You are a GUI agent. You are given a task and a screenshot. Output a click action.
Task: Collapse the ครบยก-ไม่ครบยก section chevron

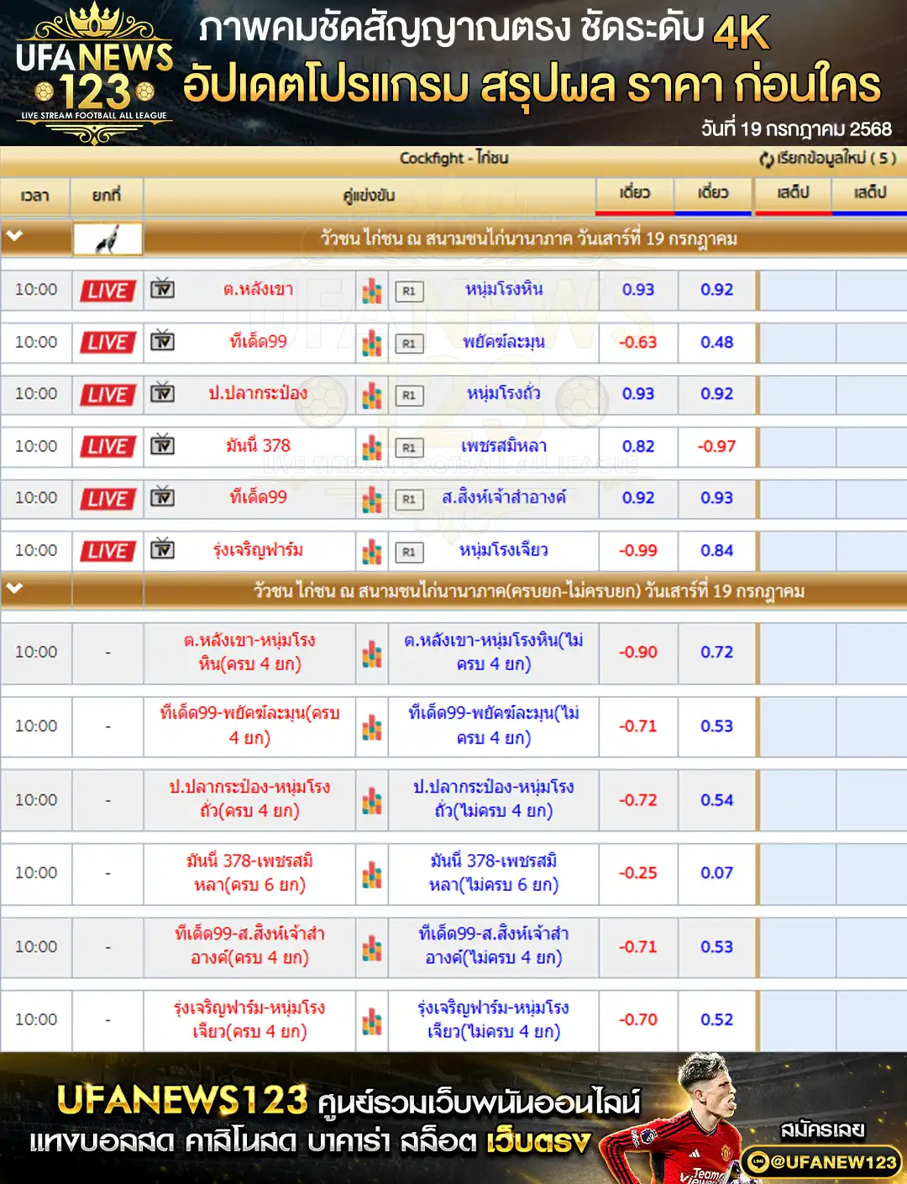(14, 589)
